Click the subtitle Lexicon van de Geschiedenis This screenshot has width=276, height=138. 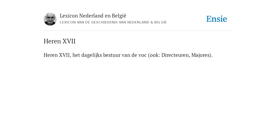pyautogui.click(x=113, y=22)
